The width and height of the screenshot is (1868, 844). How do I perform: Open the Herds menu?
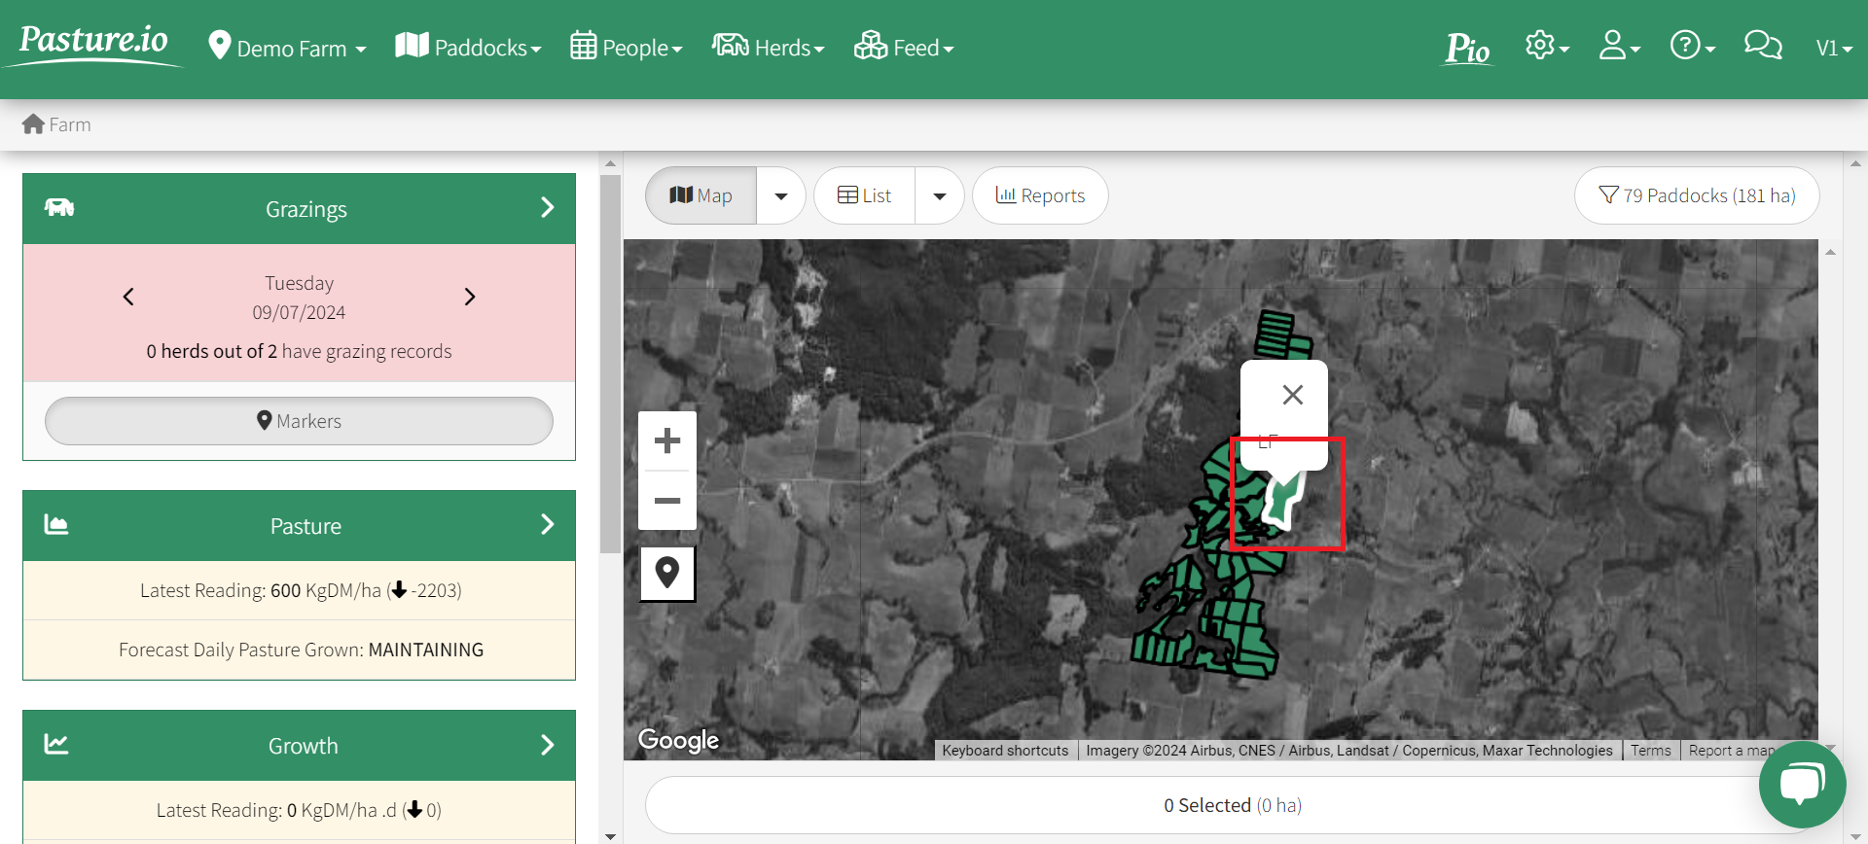tap(769, 48)
